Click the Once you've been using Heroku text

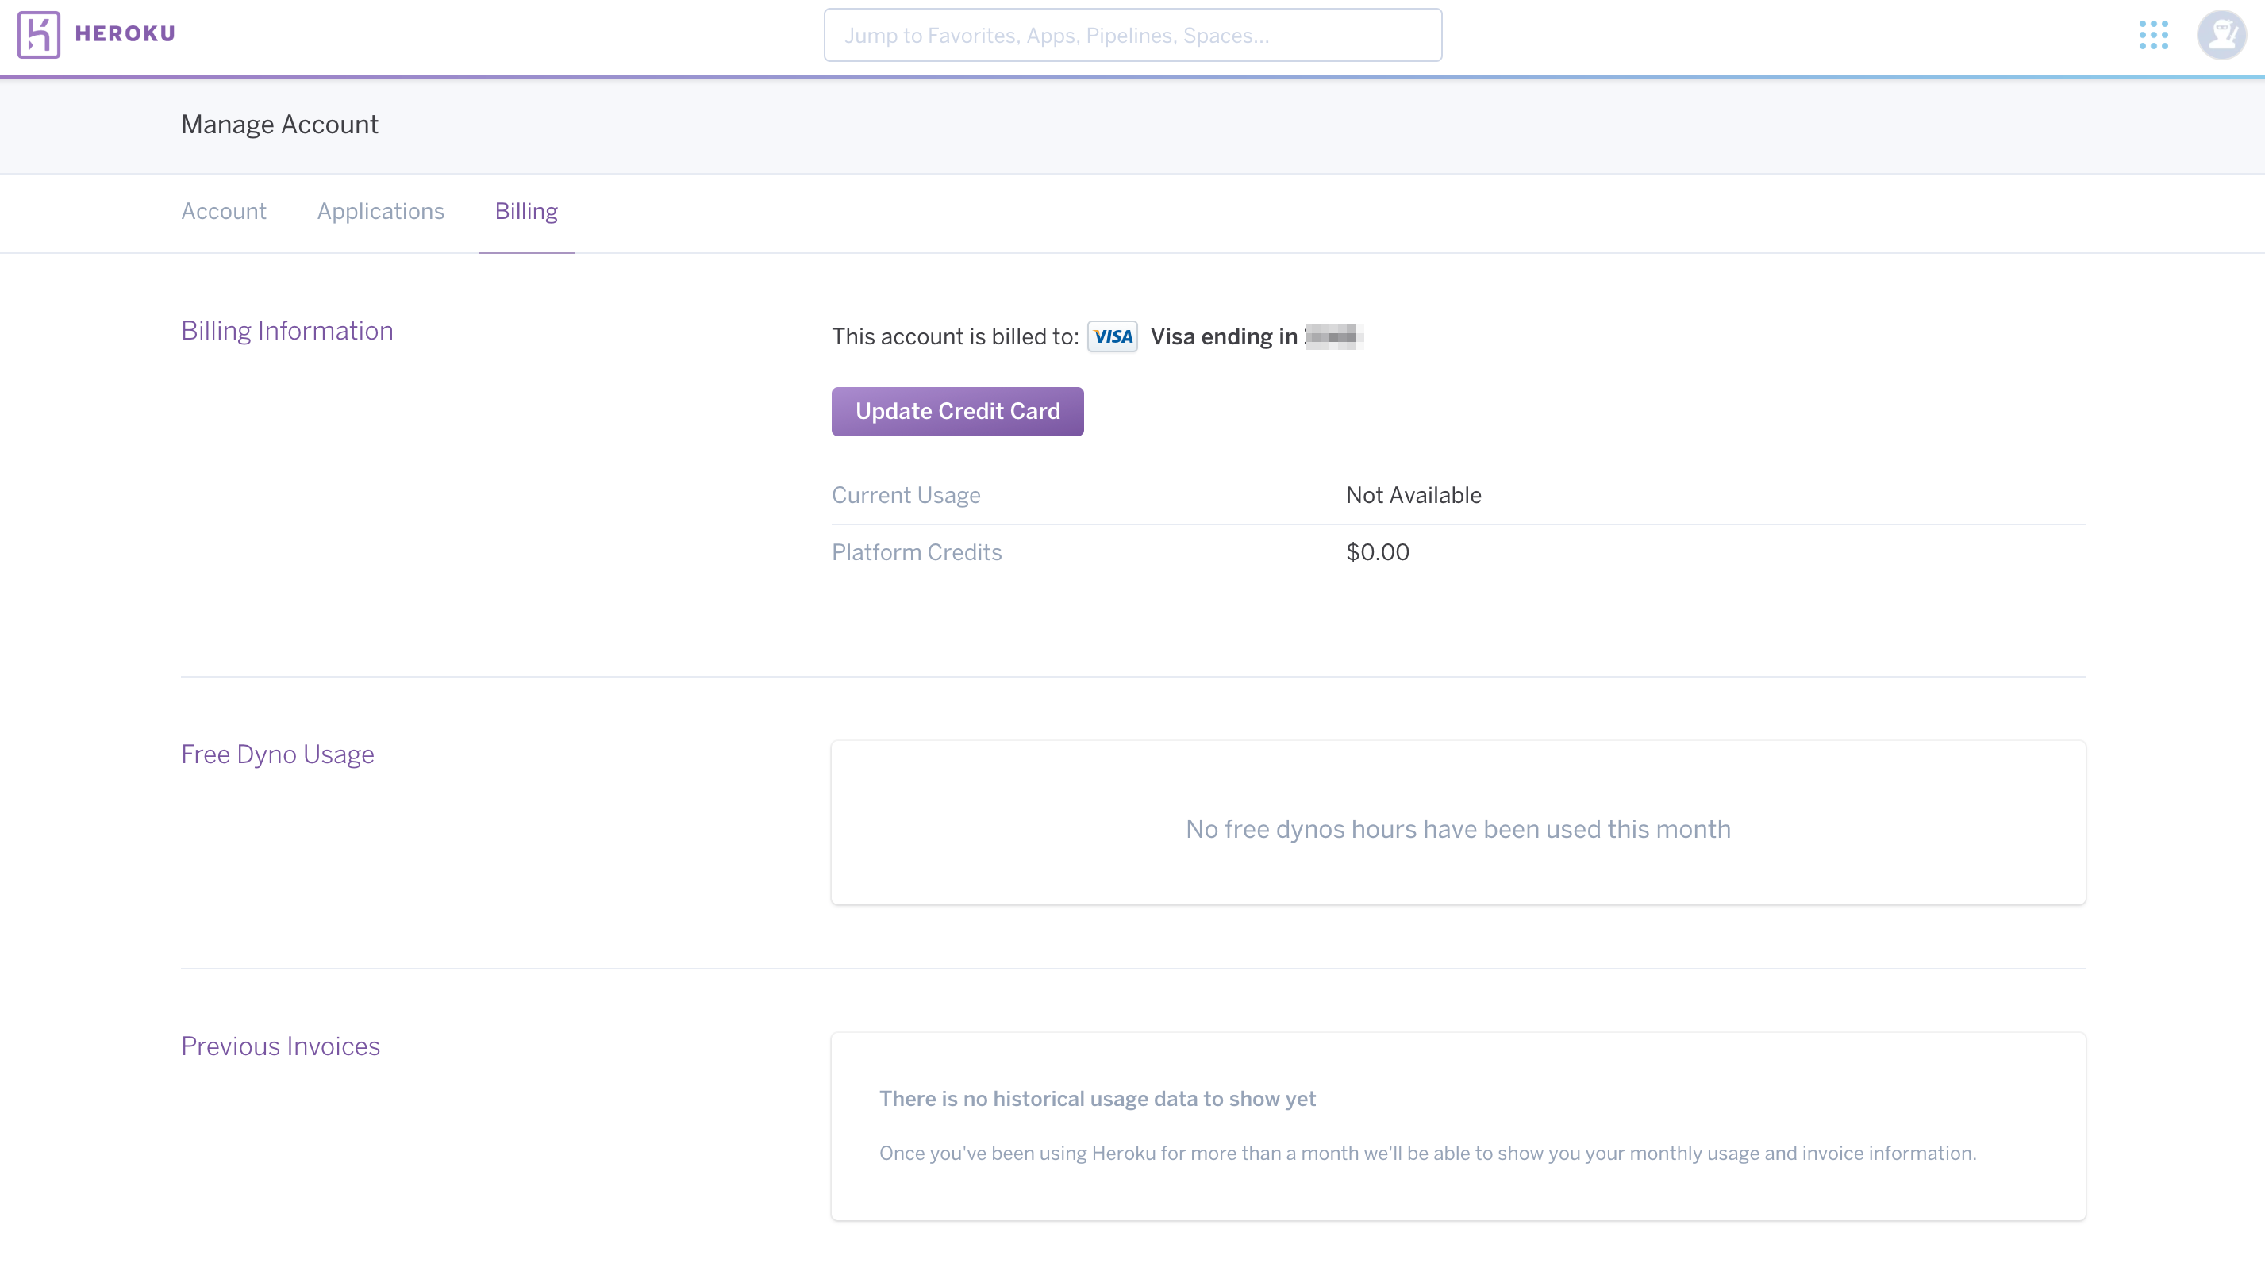(1427, 1154)
